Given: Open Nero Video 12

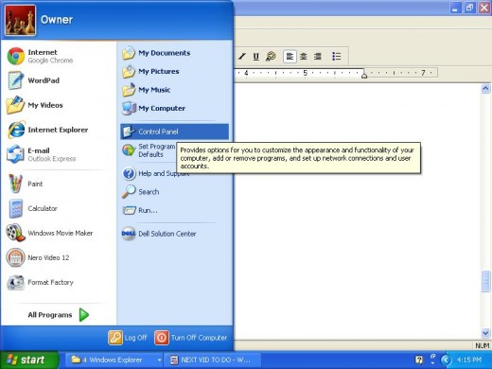Looking at the screenshot, I should click(x=59, y=257).
